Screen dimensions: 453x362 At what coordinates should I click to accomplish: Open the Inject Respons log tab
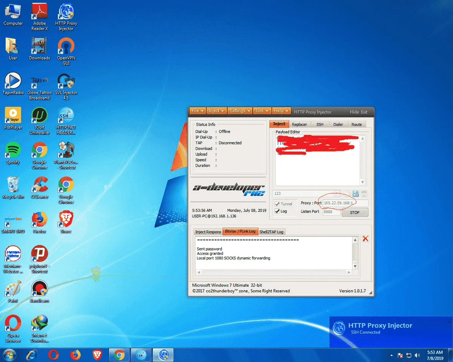point(208,232)
